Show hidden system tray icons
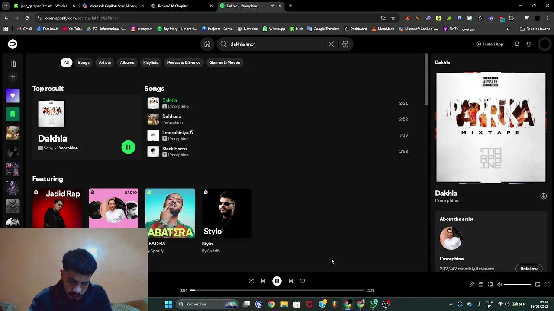554x311 pixels. 451,304
